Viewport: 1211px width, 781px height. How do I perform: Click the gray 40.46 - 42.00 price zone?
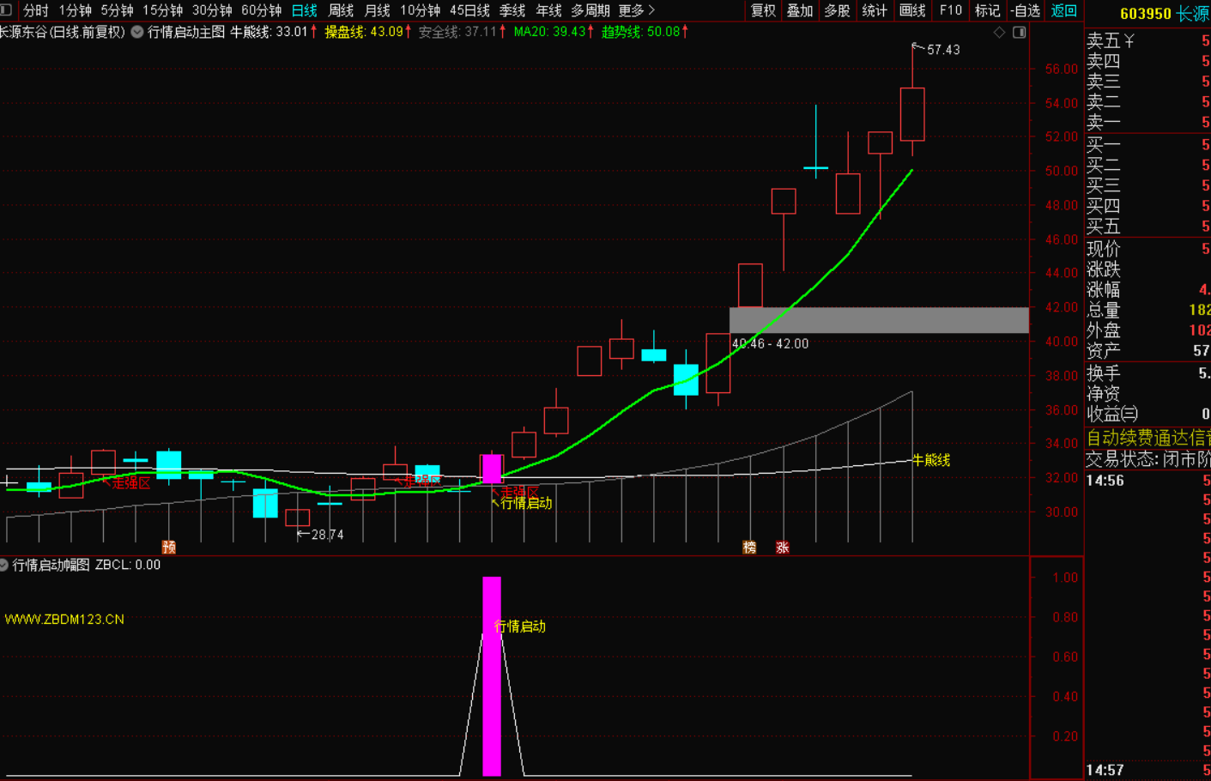878,320
